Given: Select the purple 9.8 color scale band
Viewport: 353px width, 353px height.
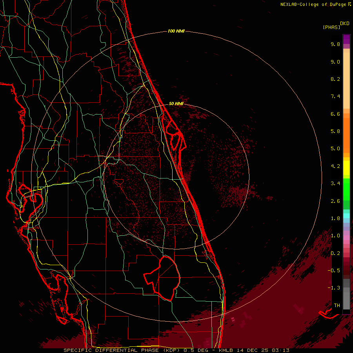Looking at the screenshot, I should (346, 40).
